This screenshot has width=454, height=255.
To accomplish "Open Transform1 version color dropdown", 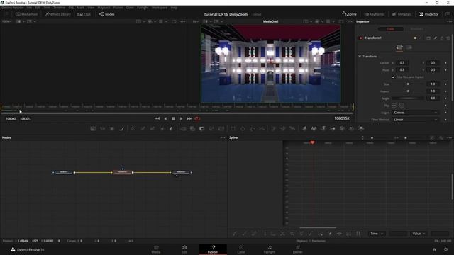I will (417, 38).
